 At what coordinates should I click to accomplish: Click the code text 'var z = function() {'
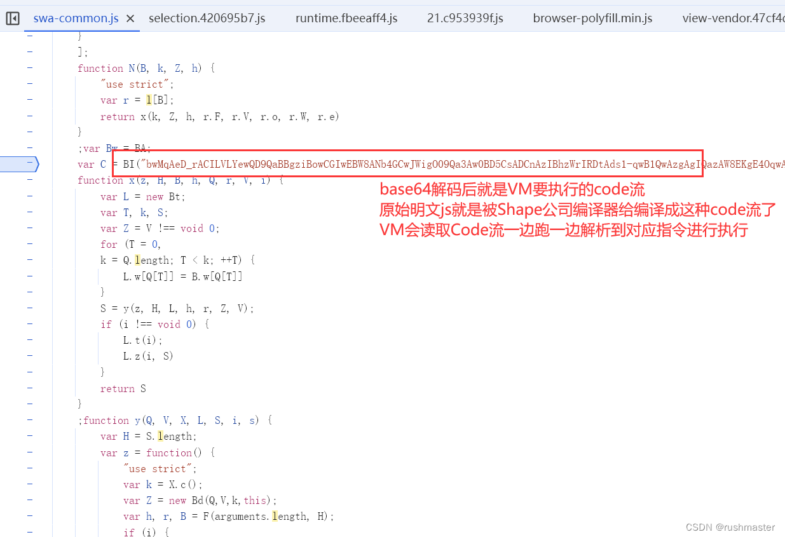(157, 452)
